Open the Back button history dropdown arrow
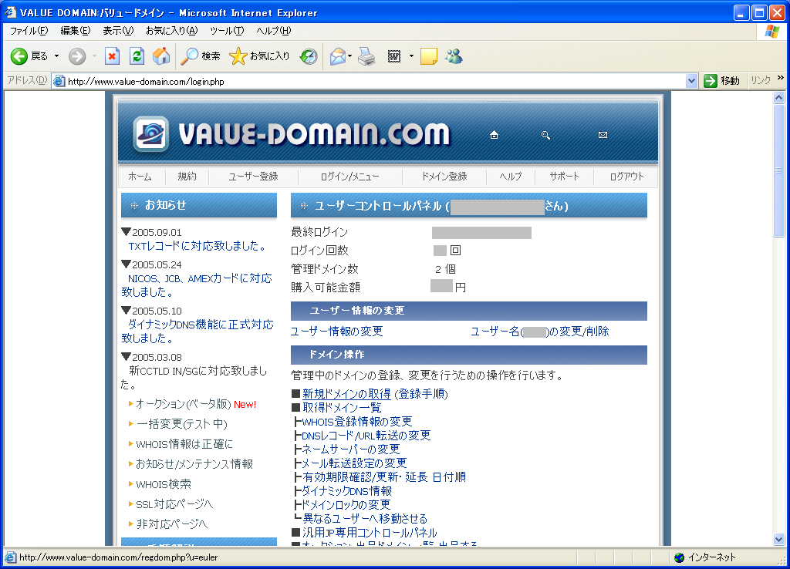 [x=56, y=56]
